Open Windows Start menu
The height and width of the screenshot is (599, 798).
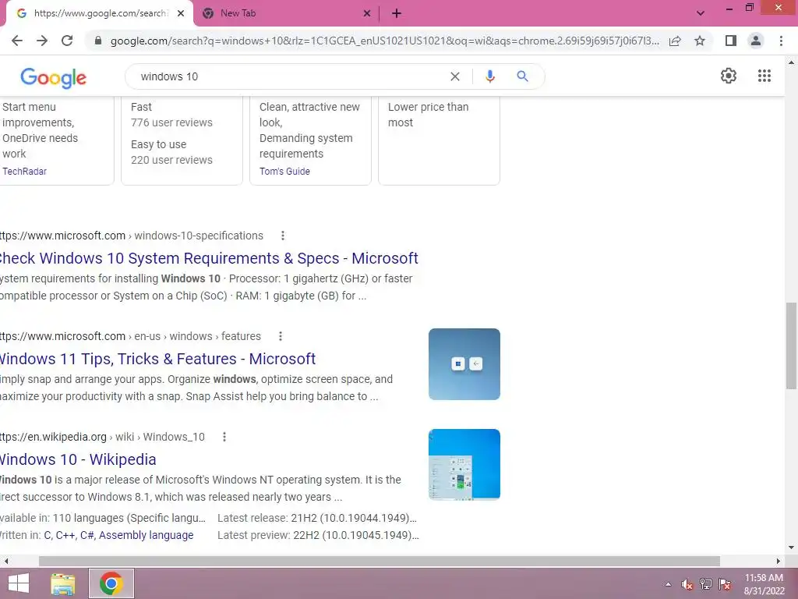click(x=19, y=583)
